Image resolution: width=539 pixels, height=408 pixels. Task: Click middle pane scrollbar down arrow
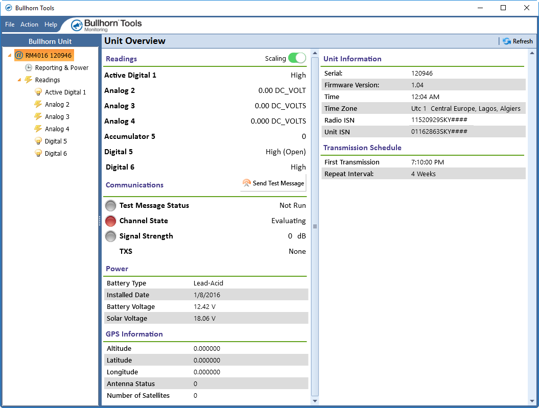click(315, 401)
